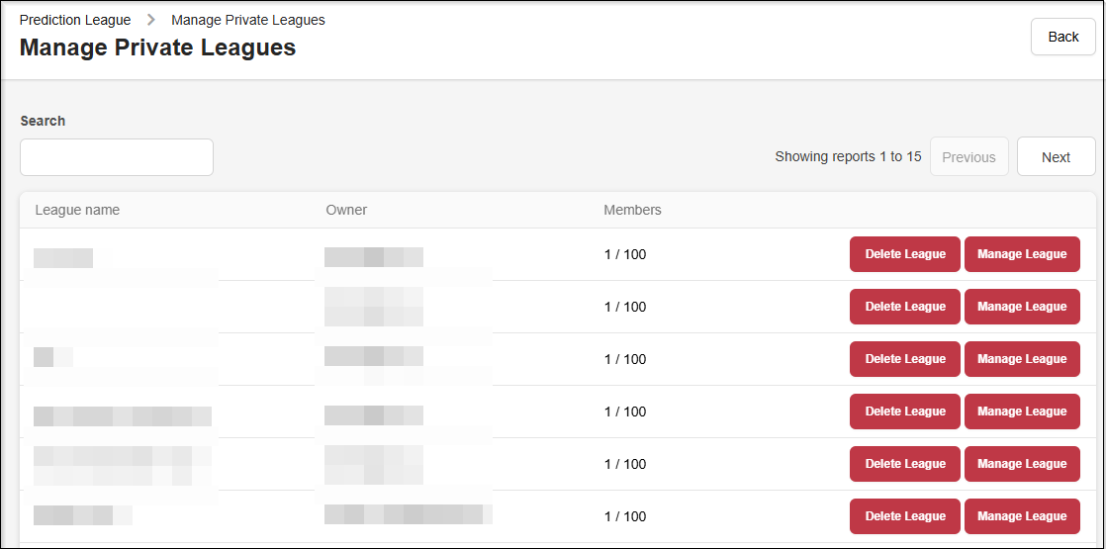Select Manage League in the third row

point(1022,359)
